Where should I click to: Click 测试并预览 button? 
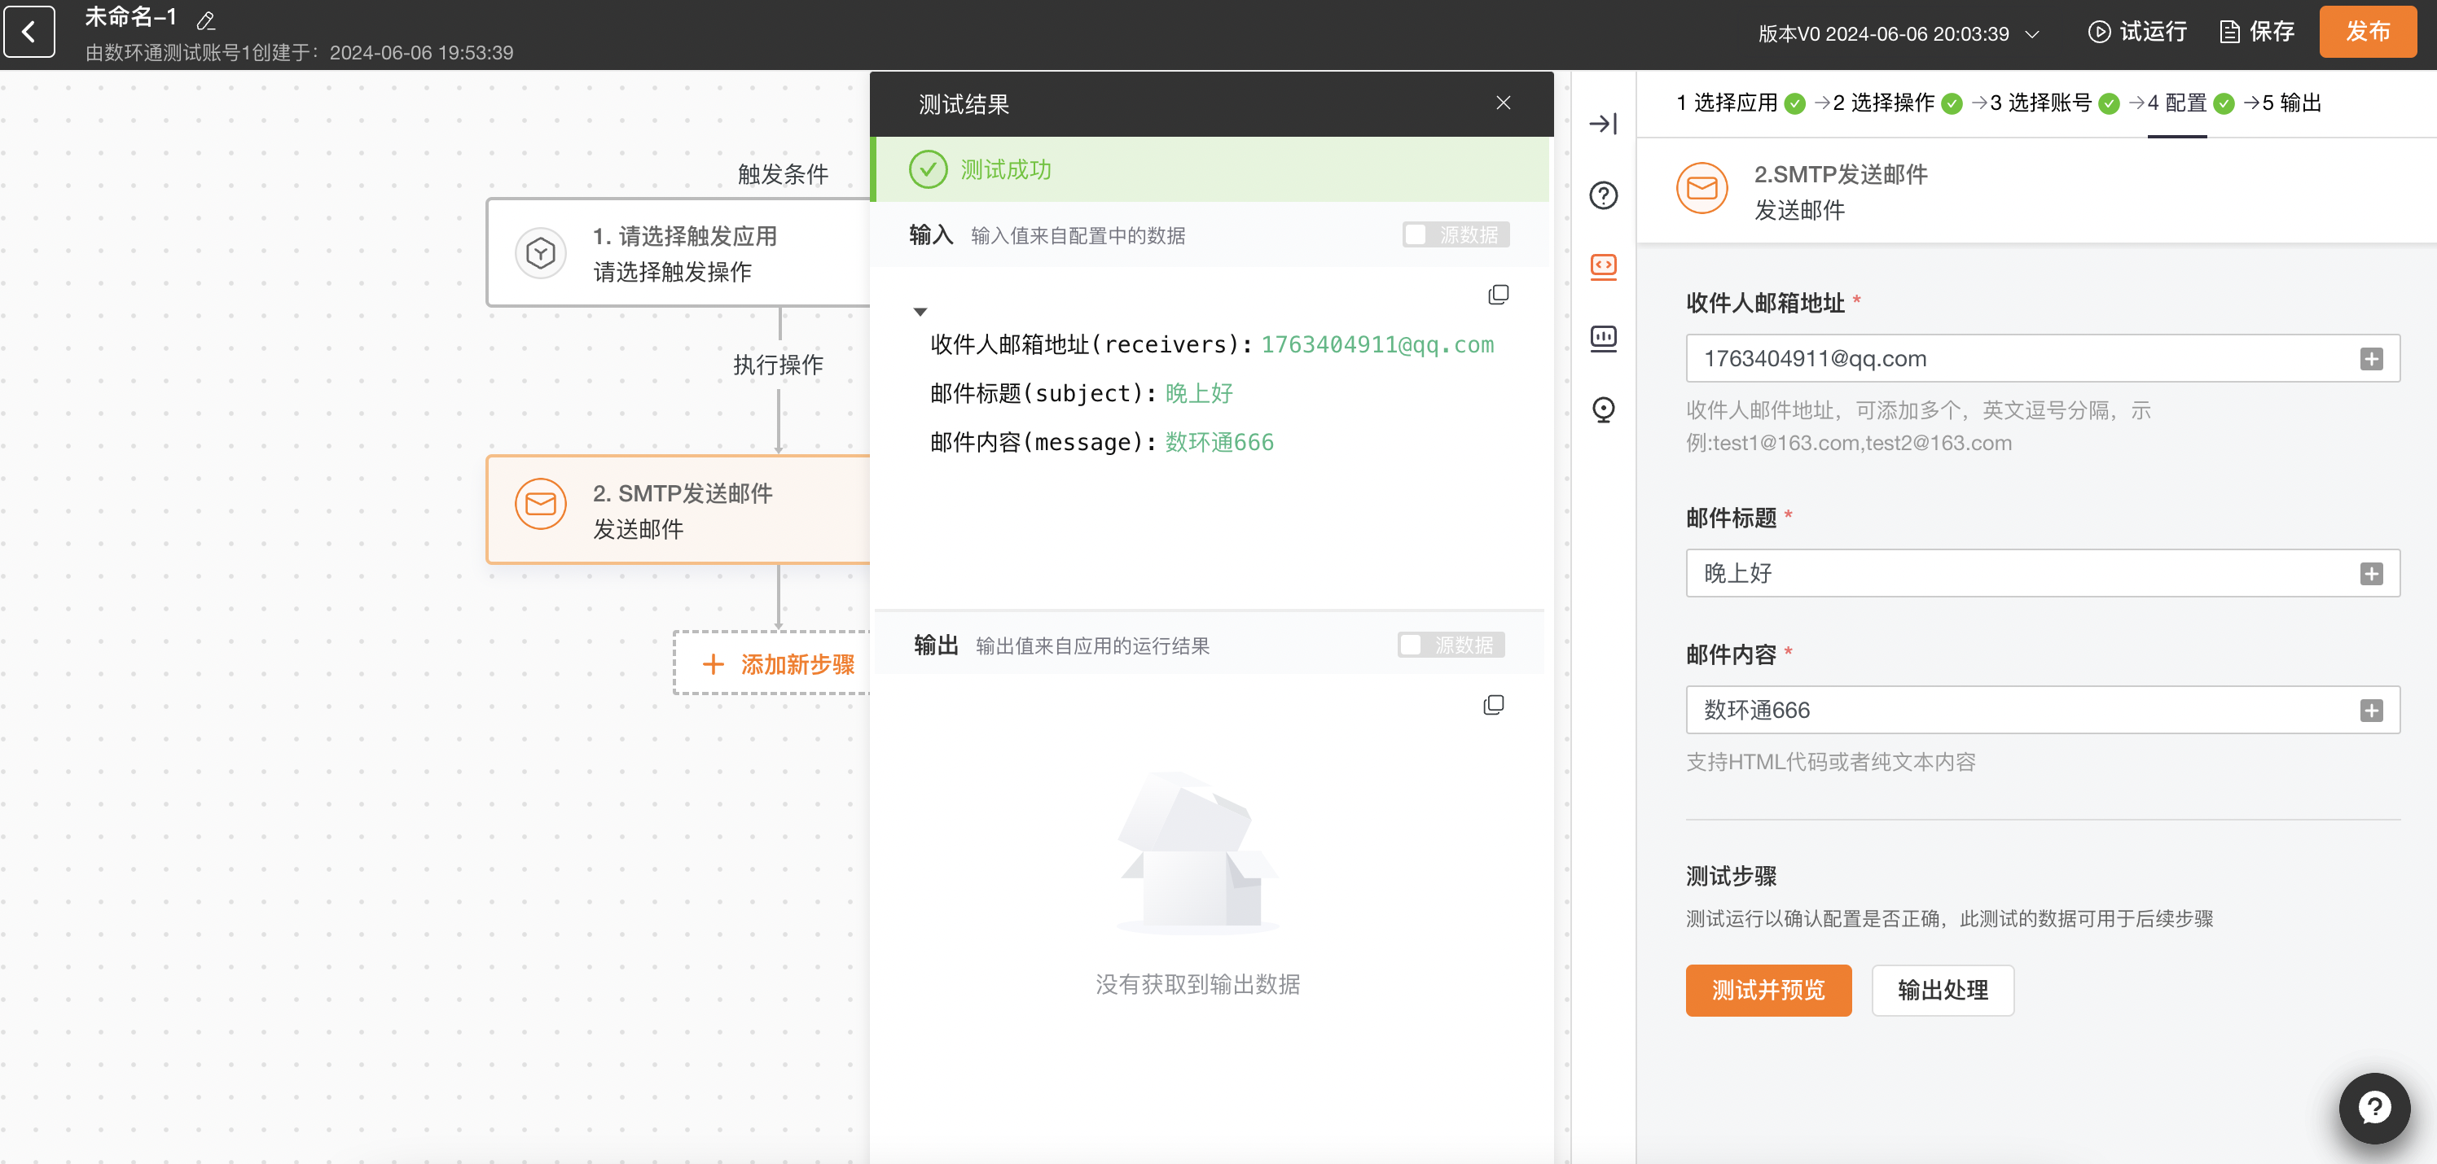(1767, 990)
